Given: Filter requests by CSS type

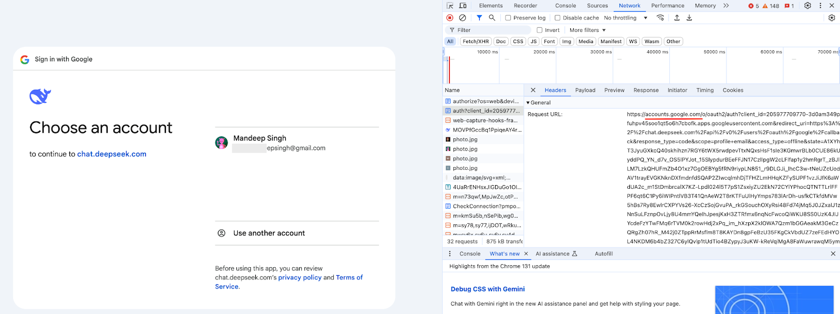Looking at the screenshot, I should 518,41.
